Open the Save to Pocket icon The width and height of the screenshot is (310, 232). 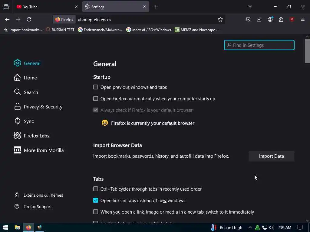(x=248, y=19)
